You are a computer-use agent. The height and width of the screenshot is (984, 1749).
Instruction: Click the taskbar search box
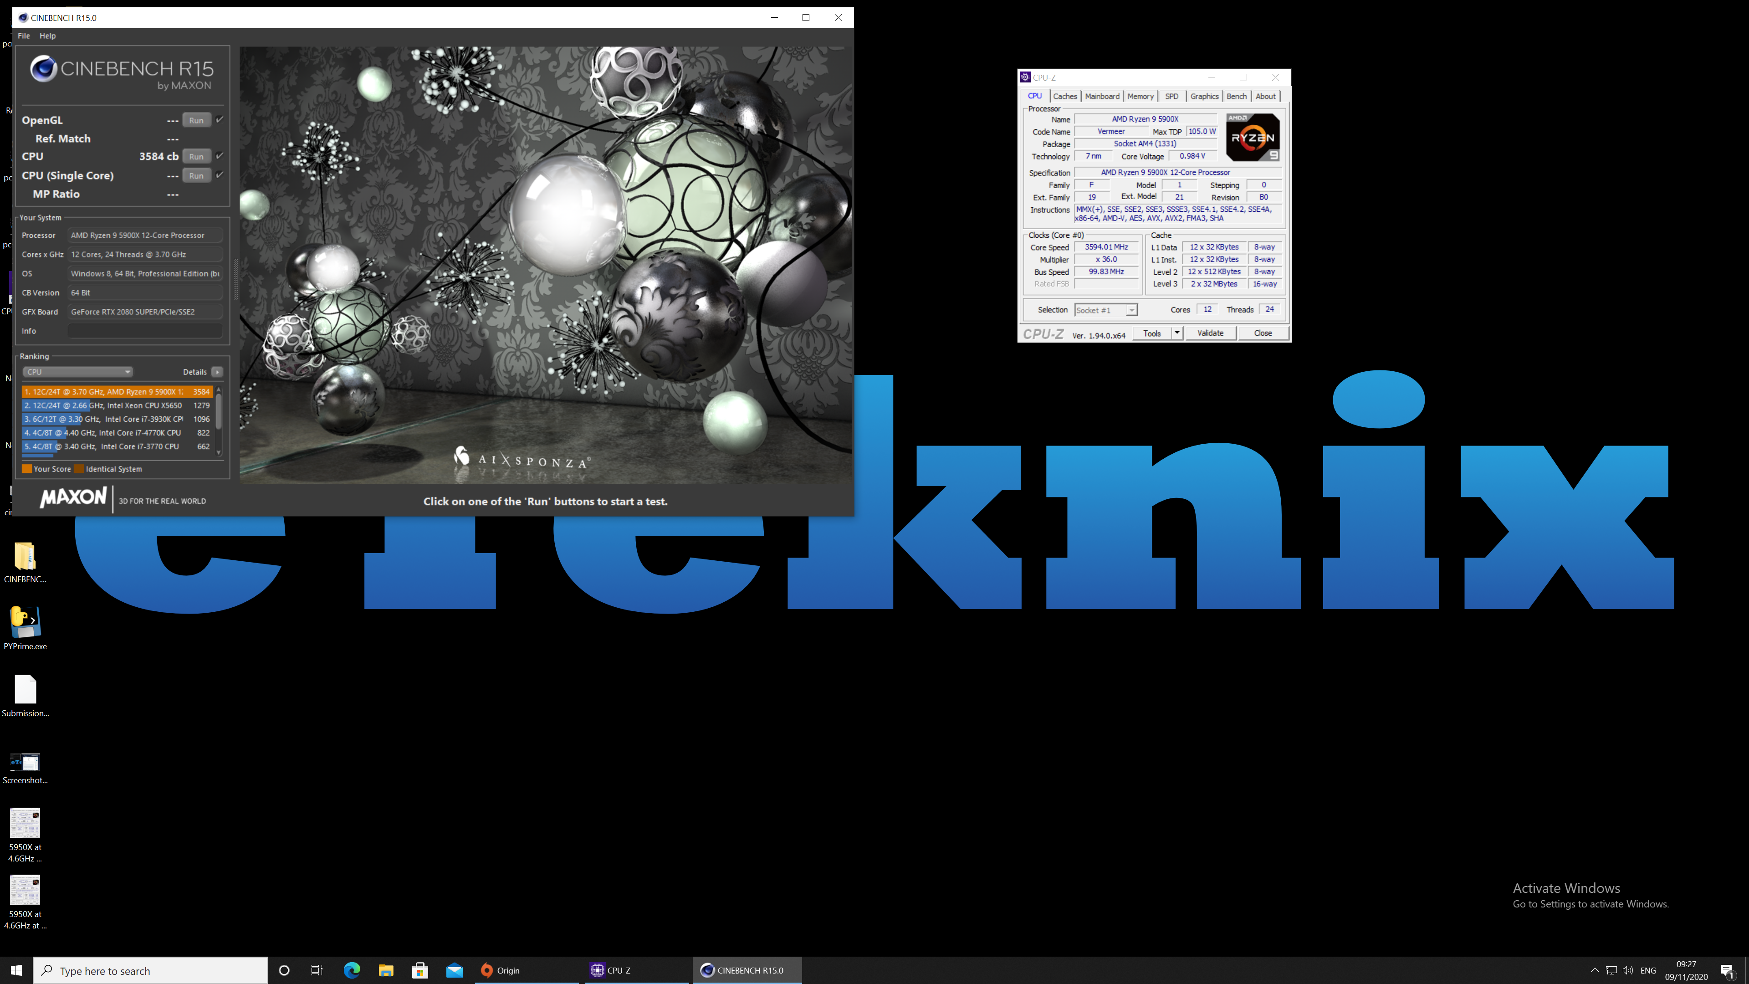point(150,970)
